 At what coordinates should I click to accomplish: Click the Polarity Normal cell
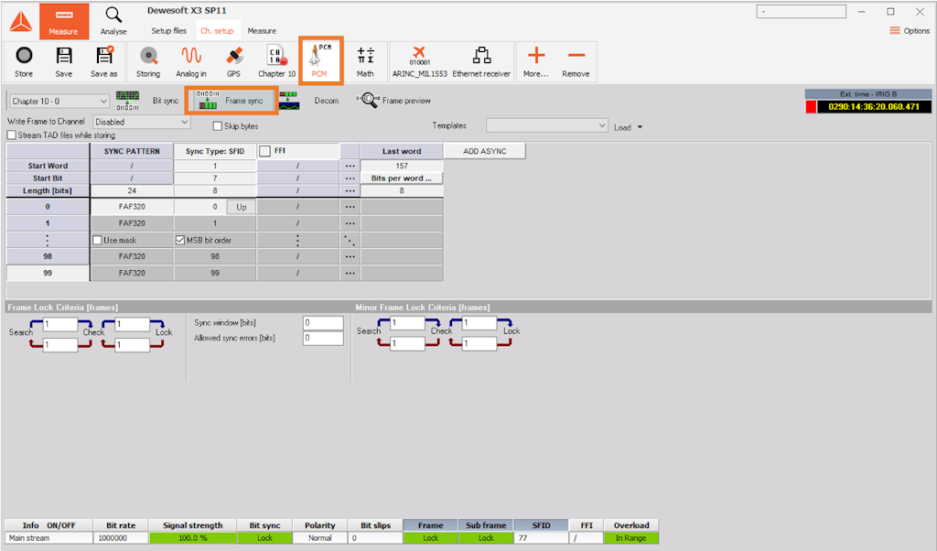point(319,538)
